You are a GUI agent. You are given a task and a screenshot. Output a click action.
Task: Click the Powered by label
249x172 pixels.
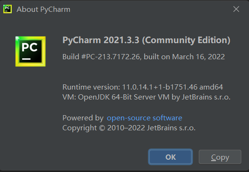tap(83, 118)
